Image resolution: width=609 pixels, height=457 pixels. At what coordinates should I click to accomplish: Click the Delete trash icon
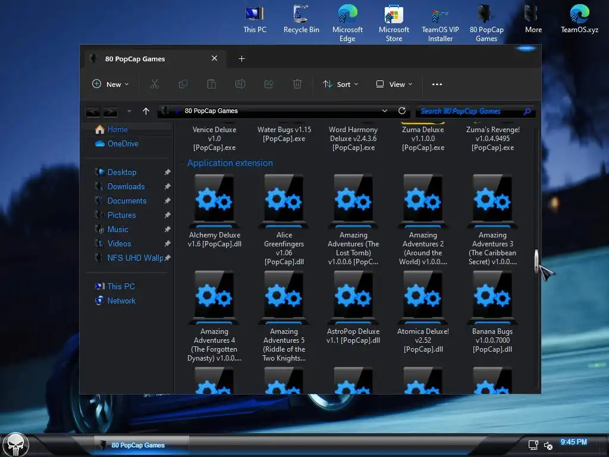coord(297,84)
